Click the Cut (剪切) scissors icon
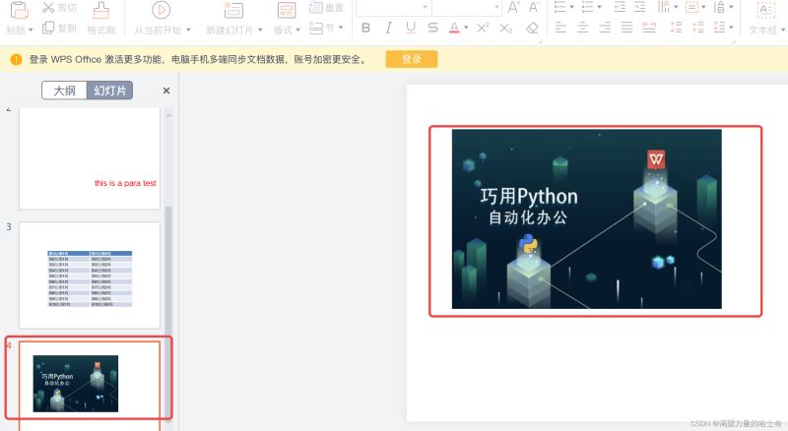Image resolution: width=788 pixels, height=431 pixels. 49,8
